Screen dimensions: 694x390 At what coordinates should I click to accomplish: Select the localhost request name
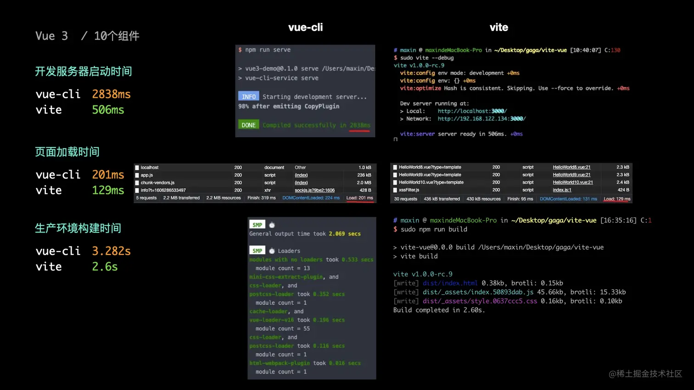coord(150,168)
